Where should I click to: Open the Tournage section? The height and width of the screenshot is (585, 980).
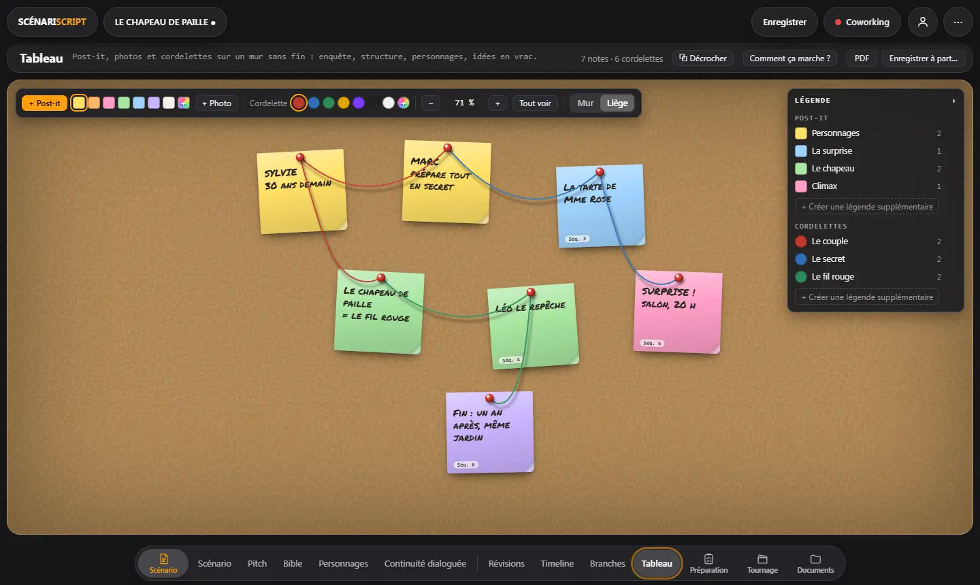click(x=762, y=563)
